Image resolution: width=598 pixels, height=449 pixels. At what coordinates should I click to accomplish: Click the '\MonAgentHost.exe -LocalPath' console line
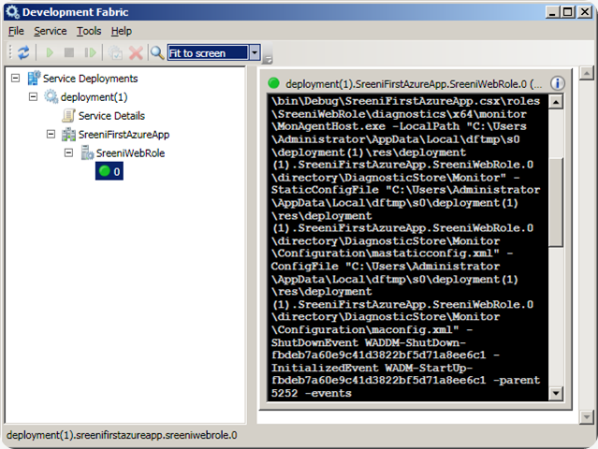399,126
